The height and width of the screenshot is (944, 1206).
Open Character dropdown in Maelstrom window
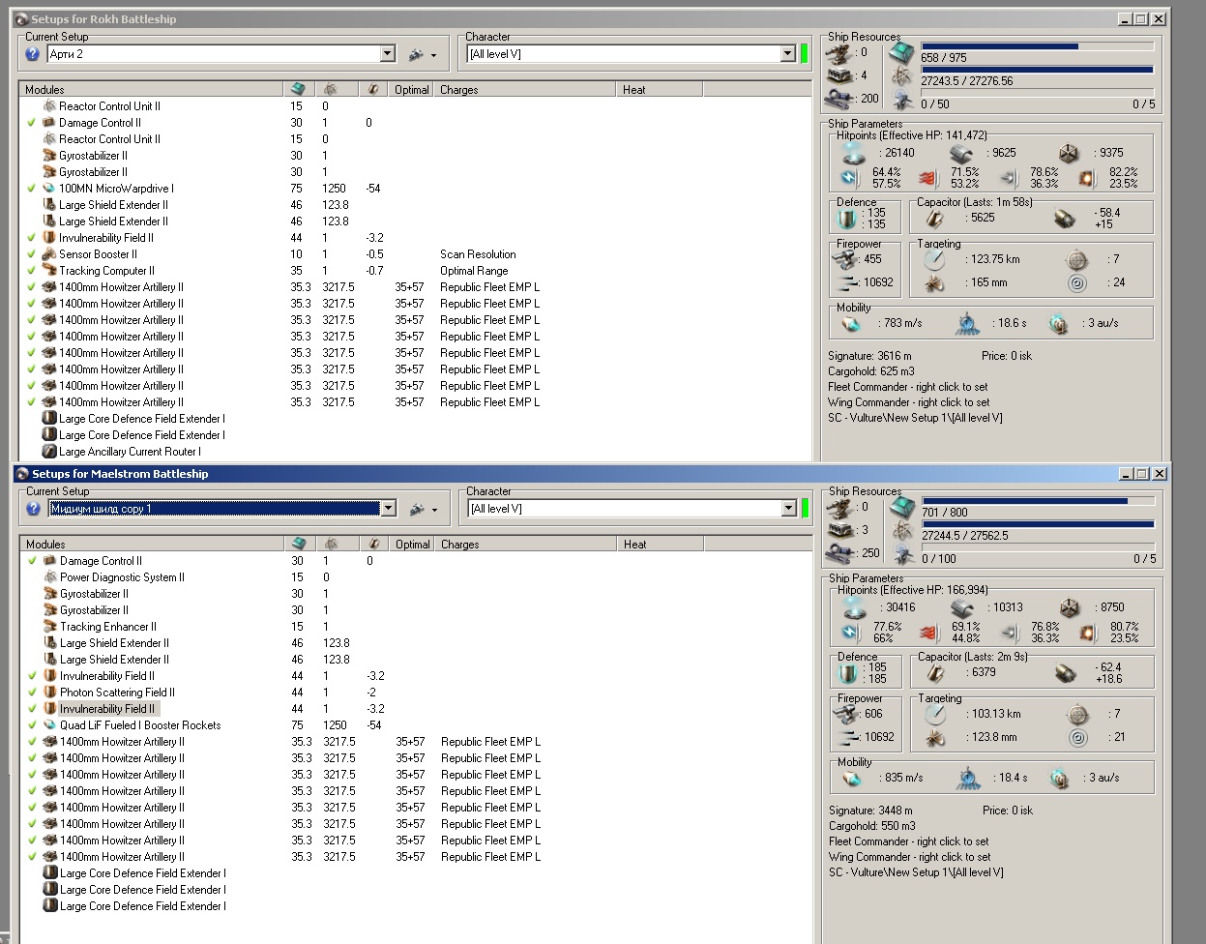point(789,509)
